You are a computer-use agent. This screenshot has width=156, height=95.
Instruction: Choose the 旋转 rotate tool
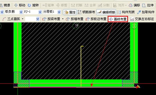point(33,5)
